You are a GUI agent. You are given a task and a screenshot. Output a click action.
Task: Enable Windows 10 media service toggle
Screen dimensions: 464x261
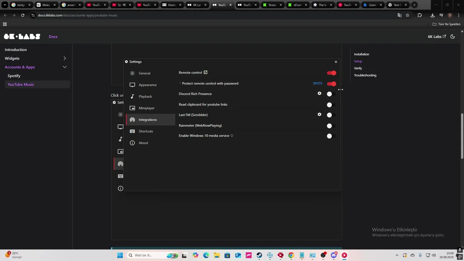[x=331, y=136]
